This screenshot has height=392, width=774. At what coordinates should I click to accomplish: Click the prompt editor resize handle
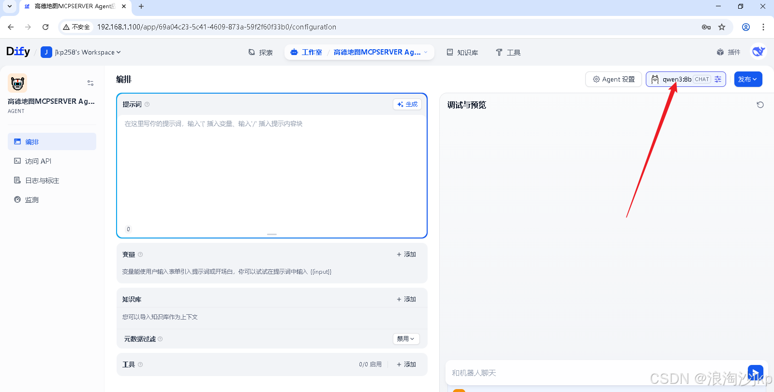point(272,234)
